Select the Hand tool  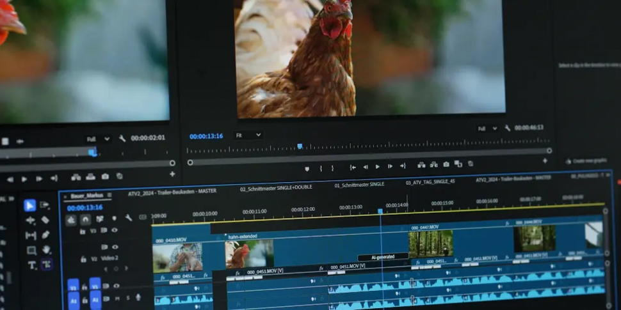point(46,250)
